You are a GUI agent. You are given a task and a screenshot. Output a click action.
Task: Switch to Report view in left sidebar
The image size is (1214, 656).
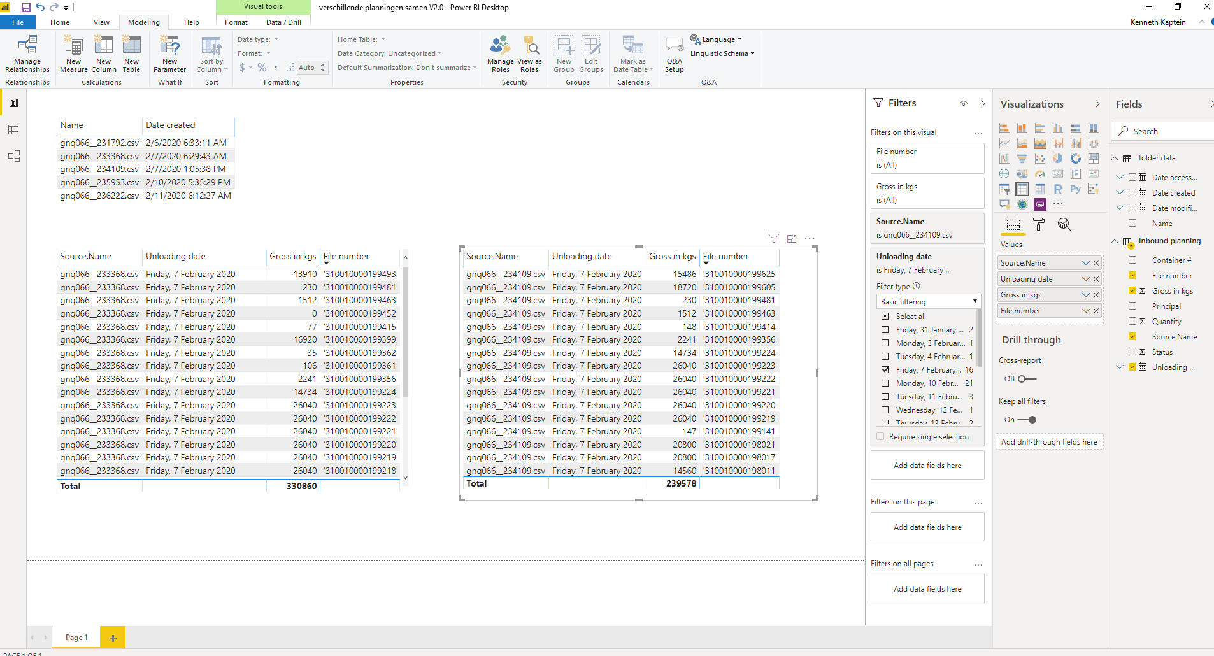tap(13, 103)
